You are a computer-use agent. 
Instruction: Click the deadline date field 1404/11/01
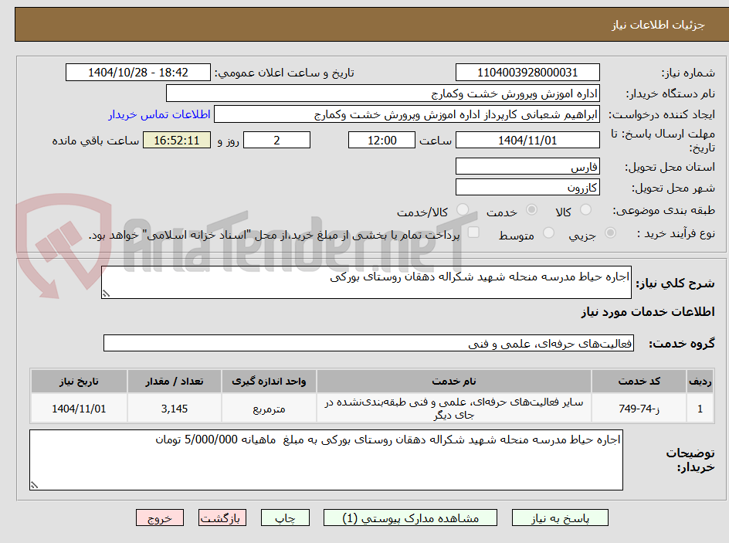tap(527, 140)
